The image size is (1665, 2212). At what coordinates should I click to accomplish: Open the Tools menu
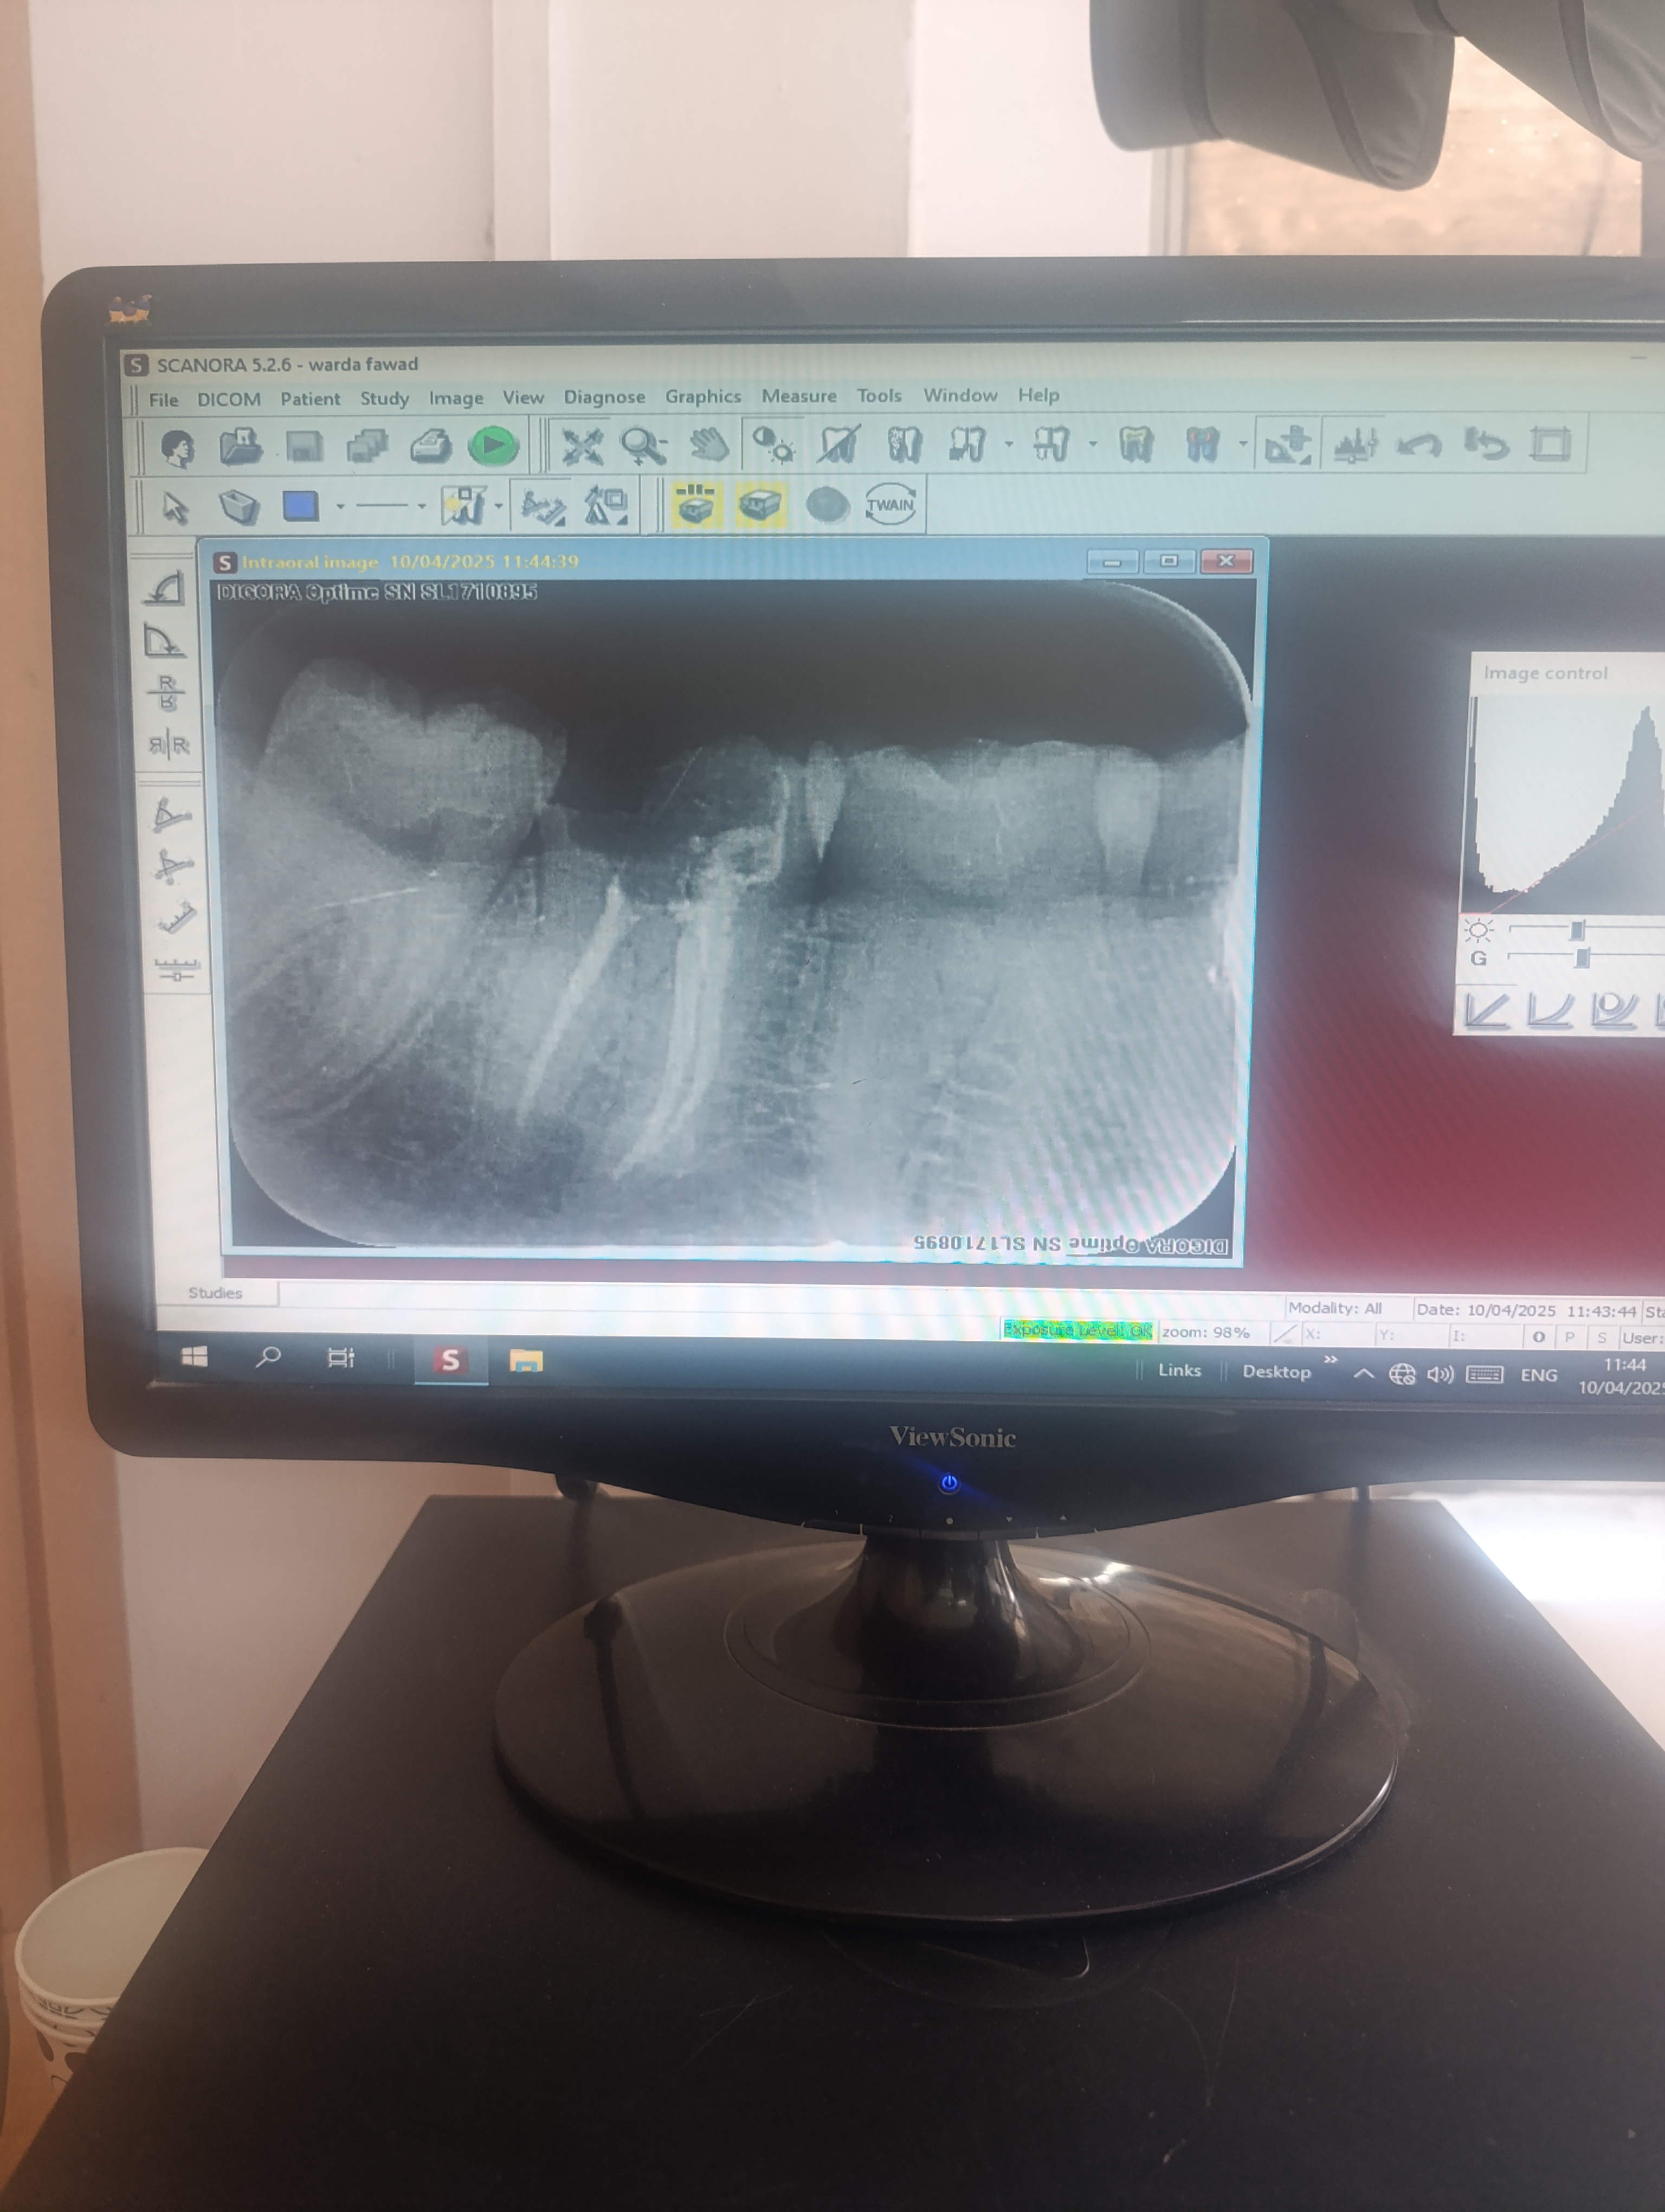[879, 396]
